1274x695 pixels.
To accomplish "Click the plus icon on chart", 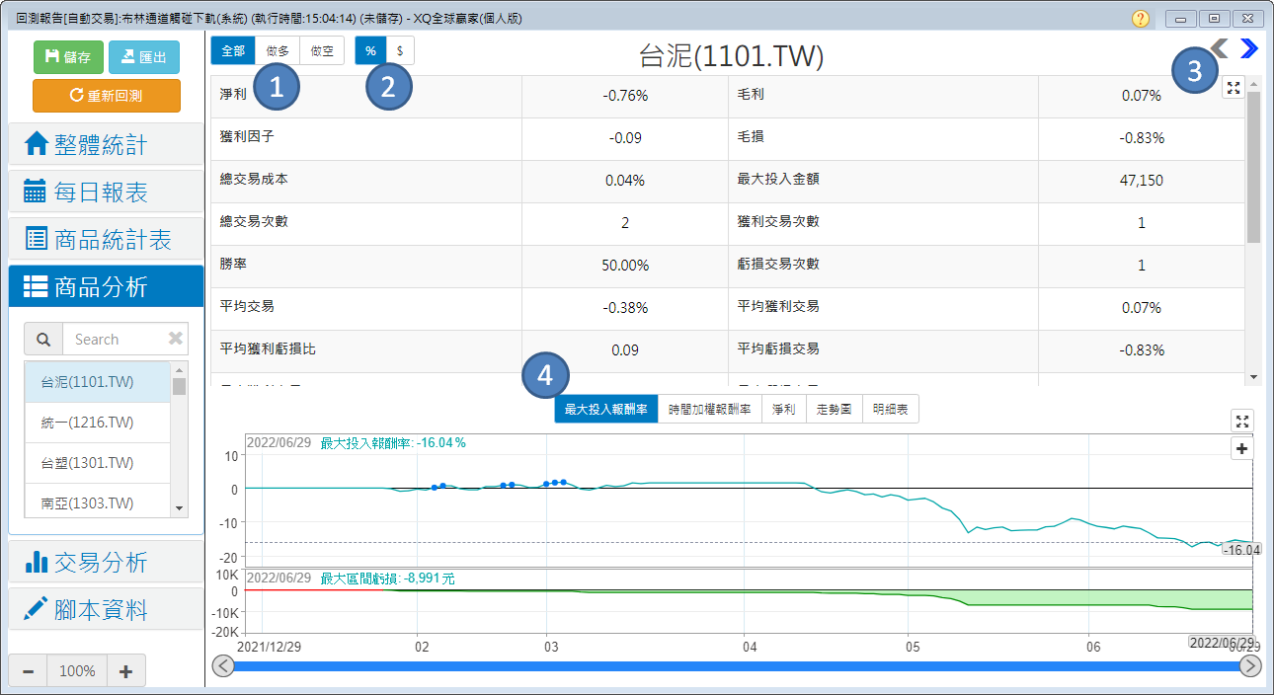I will pos(1242,449).
